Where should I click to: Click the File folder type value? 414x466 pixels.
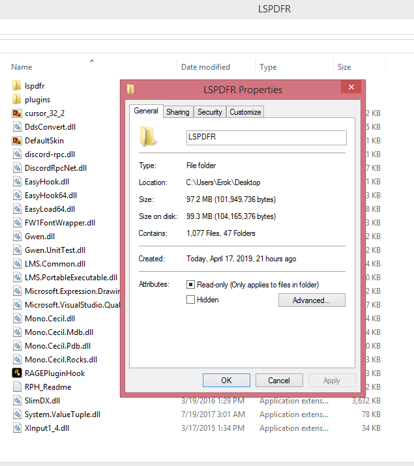tap(201, 166)
